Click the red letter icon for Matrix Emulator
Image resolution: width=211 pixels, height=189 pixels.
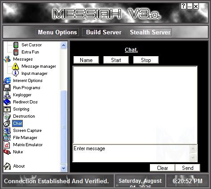click(7, 145)
